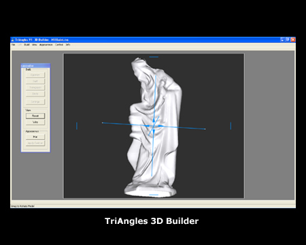Click the blue marker at top of viewport

(154, 57)
